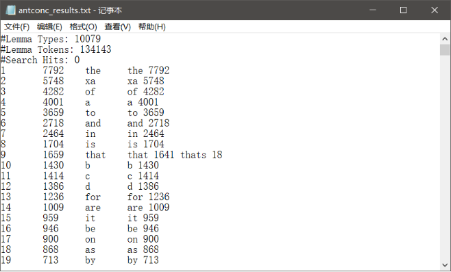The image size is (451, 272).
Task: Open the 文件(F) menu
Action: pyautogui.click(x=16, y=27)
